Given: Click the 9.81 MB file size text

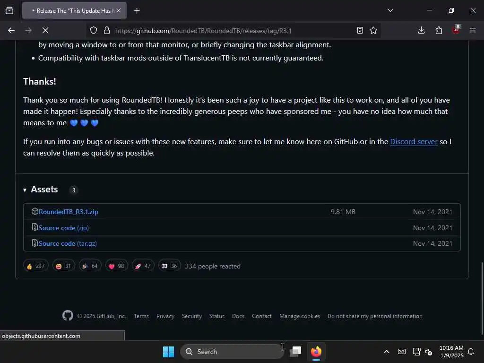Looking at the screenshot, I should click(343, 212).
